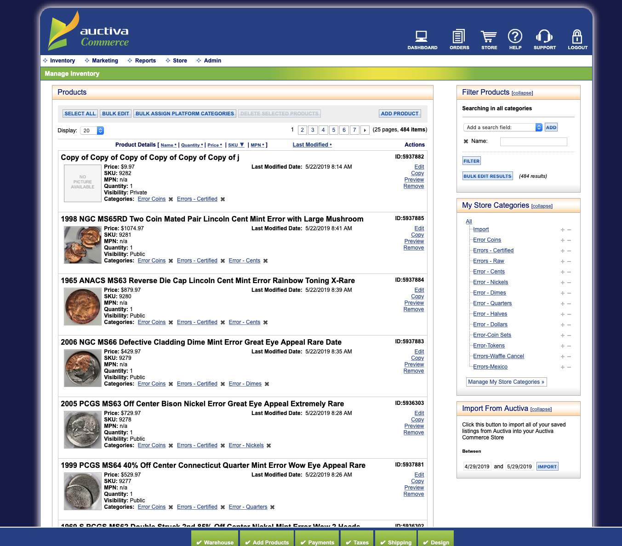Open the Display count dropdown

[92, 131]
